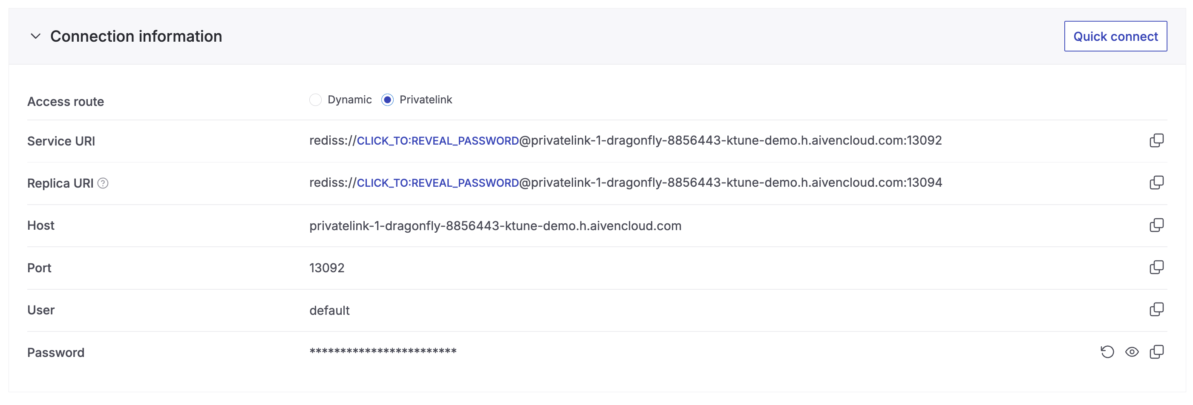Select the Dynamic access route
The height and width of the screenshot is (405, 1193).
pos(315,100)
